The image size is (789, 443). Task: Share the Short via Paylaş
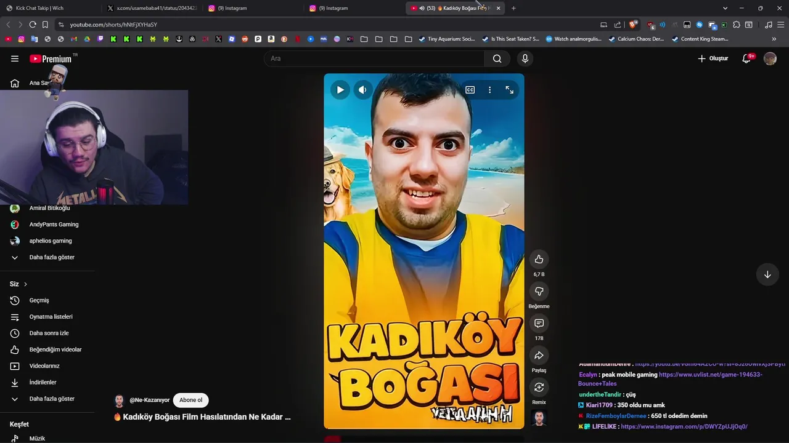539,355
